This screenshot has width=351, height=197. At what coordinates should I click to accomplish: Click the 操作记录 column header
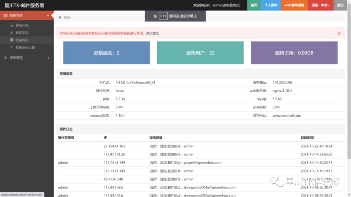click(156, 138)
